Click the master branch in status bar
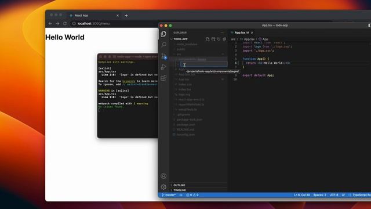 pyautogui.click(x=169, y=195)
